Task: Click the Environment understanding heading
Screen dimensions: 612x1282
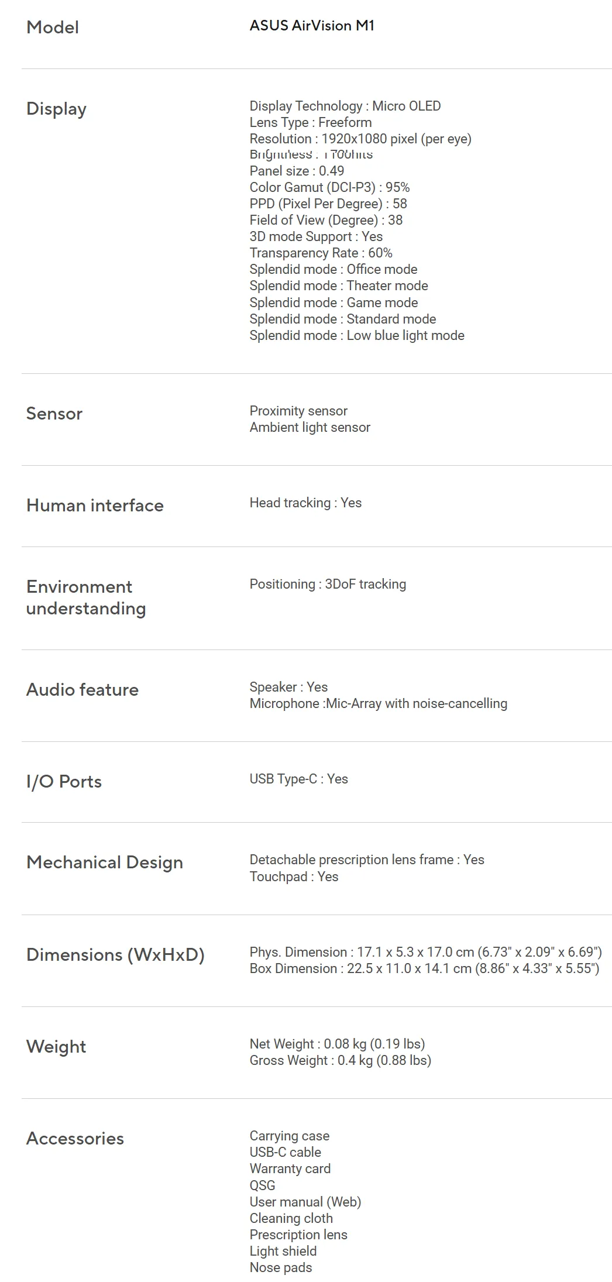Action: (x=85, y=597)
